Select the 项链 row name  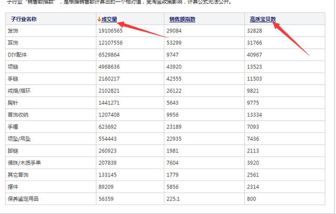[13, 66]
